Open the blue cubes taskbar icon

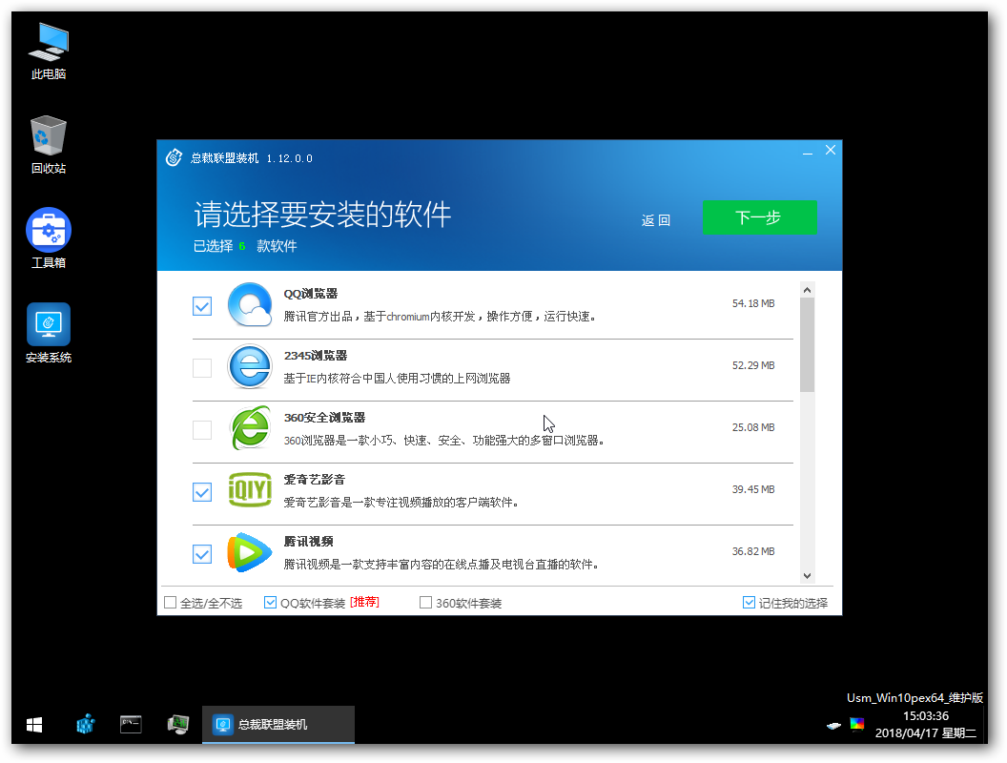(86, 725)
